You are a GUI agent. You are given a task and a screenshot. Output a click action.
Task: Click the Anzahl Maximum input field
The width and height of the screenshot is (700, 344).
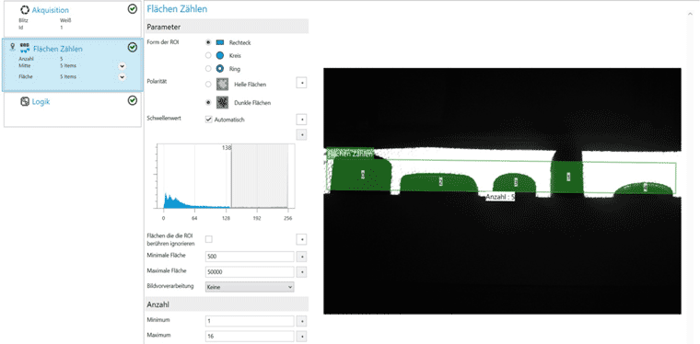(x=250, y=336)
